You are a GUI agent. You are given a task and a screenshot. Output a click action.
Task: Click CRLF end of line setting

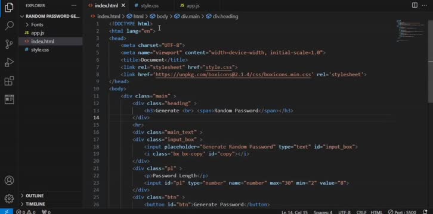361,212
